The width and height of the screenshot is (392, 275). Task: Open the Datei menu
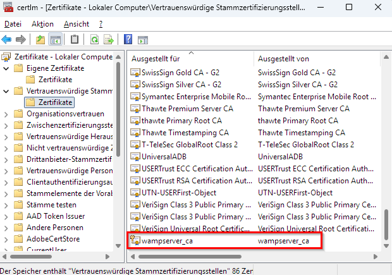[13, 23]
